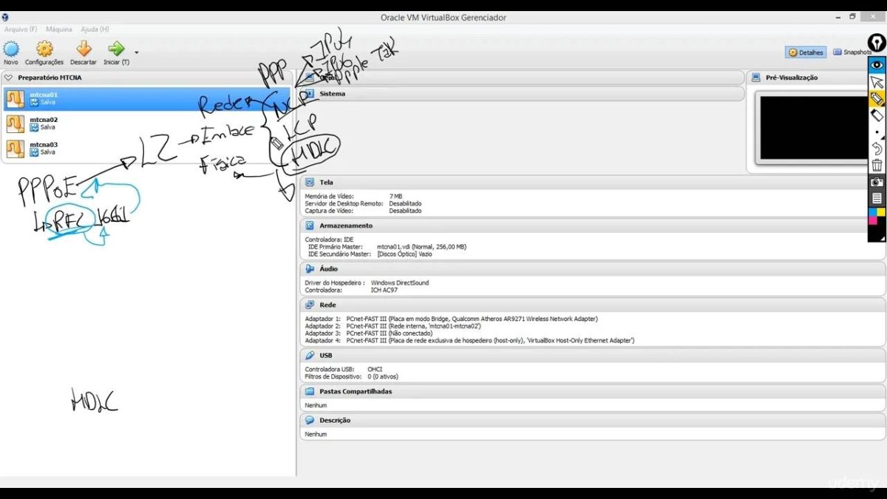The image size is (887, 499).
Task: Open dropdown arrow next to Iniciar
Action: click(137, 52)
